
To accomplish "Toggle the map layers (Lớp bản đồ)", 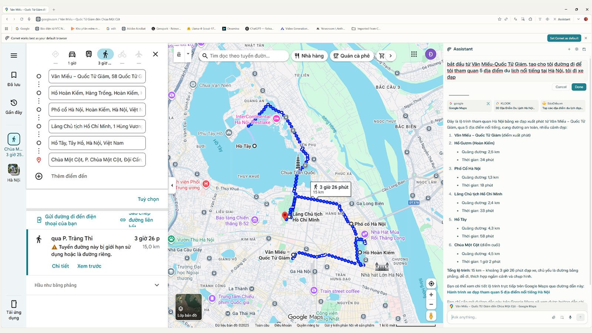I will [x=188, y=306].
